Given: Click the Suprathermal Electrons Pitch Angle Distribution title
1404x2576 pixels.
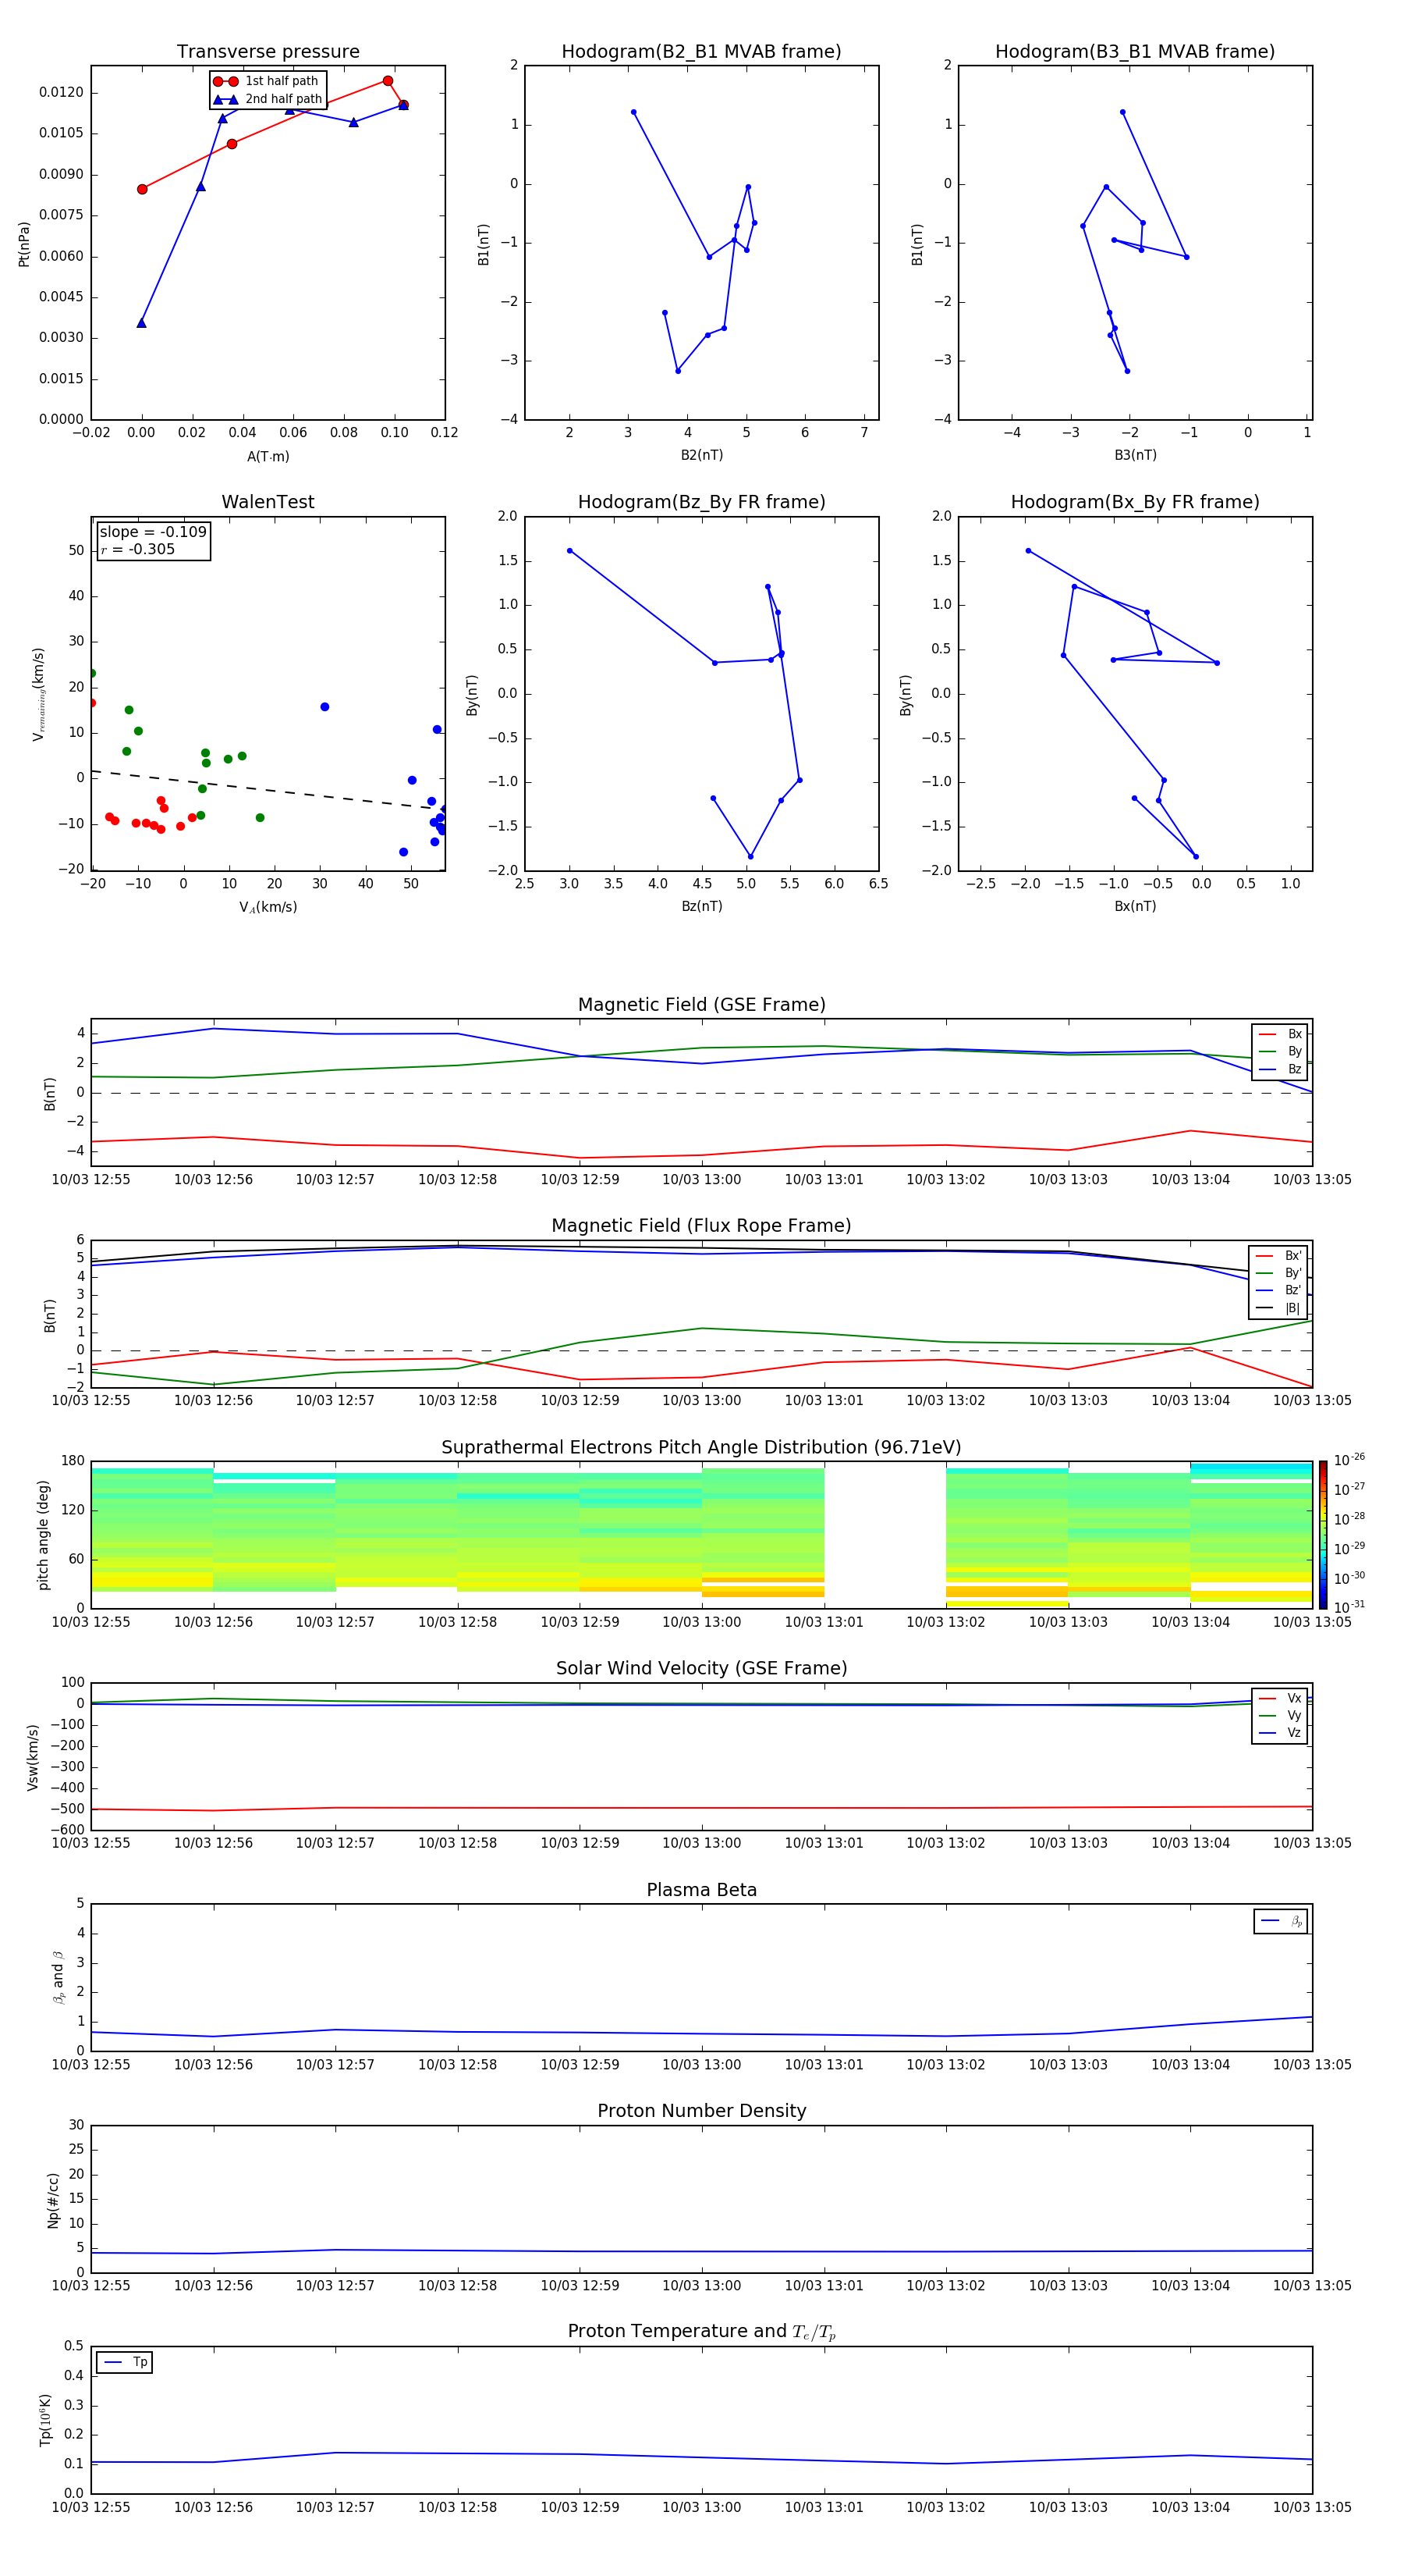Looking at the screenshot, I should click(x=701, y=1448).
